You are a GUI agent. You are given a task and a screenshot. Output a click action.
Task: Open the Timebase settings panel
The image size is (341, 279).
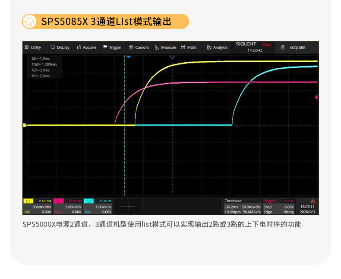pos(242,206)
